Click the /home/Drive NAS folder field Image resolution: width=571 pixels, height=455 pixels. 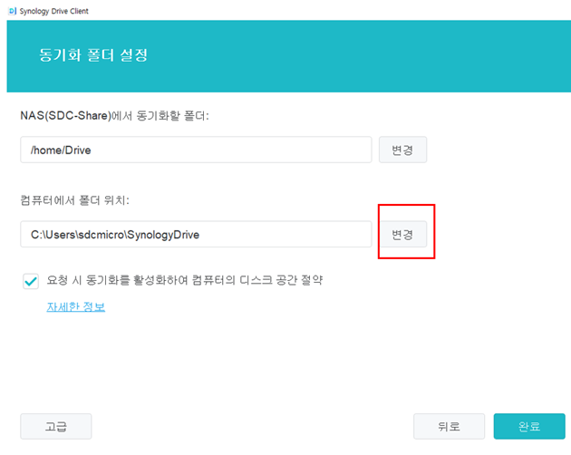pyautogui.click(x=196, y=150)
